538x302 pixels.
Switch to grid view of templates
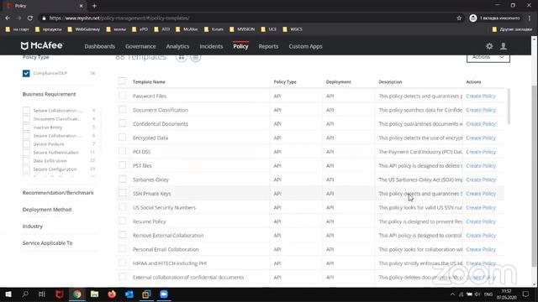click(182, 57)
